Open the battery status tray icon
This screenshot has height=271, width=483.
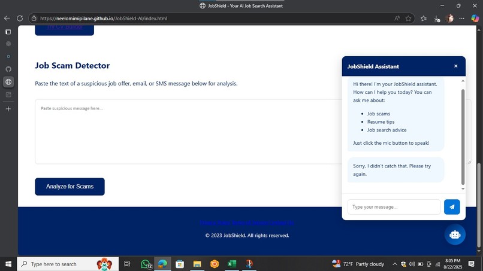click(x=421, y=264)
